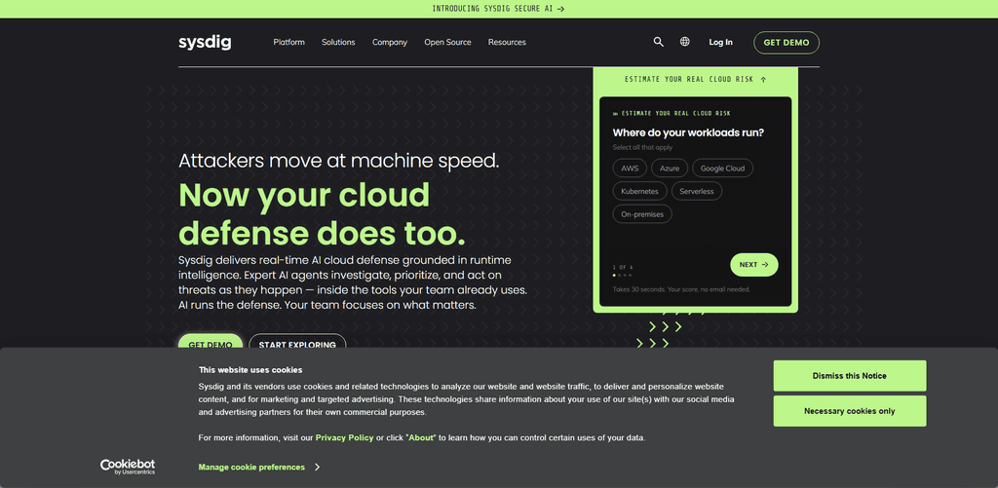Click the NEXT button in quiz
The image size is (998, 488).
[x=754, y=265]
